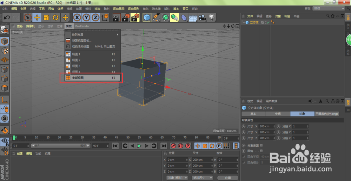Viewport: 351px width, 181px height.
Task: Click the 应用 apply button
Action: 228,177
